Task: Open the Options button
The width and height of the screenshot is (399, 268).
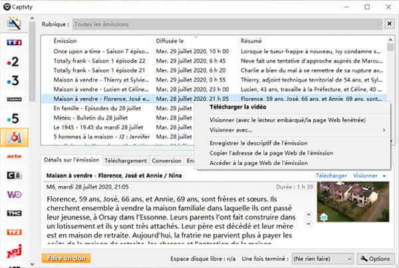Action: click(375, 259)
